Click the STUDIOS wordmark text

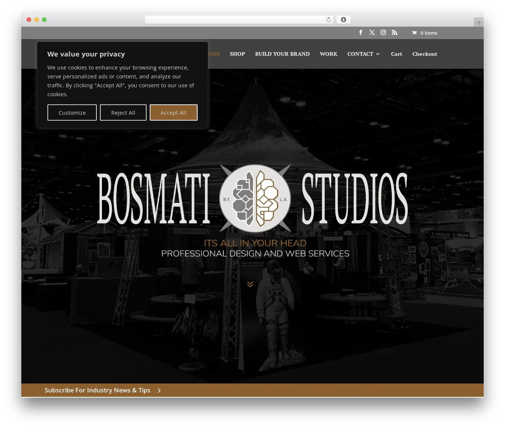click(355, 199)
